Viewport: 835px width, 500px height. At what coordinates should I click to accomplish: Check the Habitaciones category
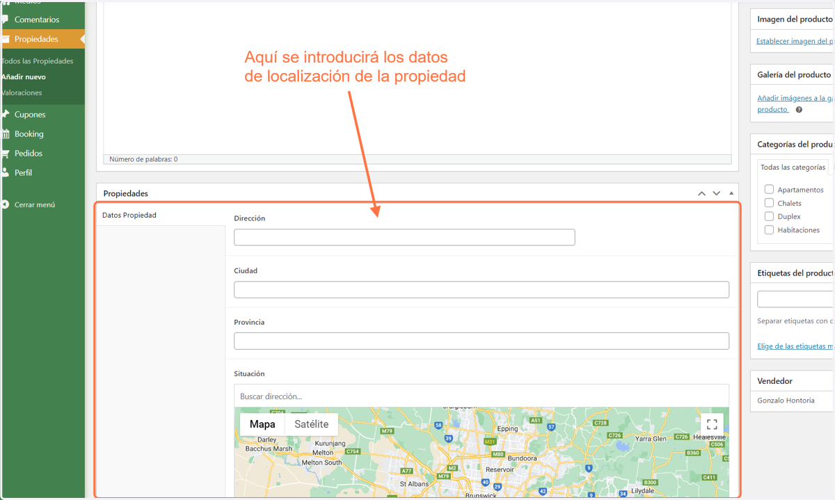pyautogui.click(x=769, y=229)
